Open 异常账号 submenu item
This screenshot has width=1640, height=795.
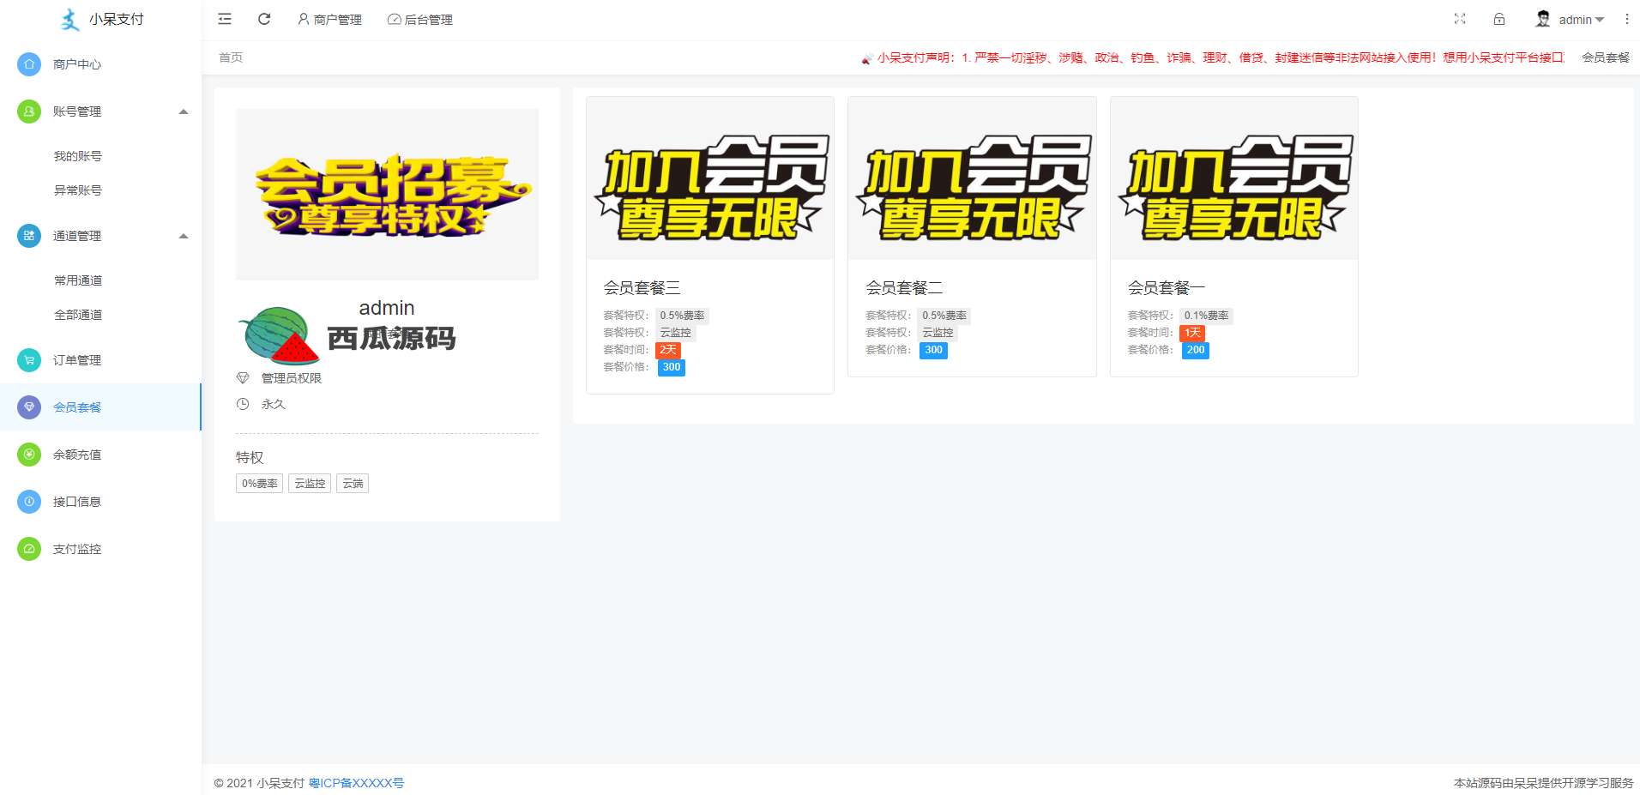[78, 190]
